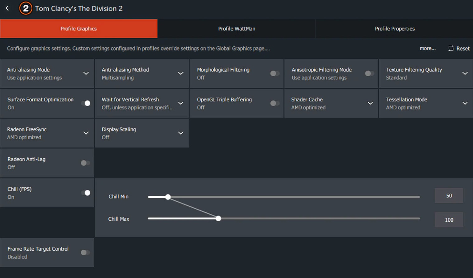Toggle Anisotropic Filtering Mode switch
The height and width of the screenshot is (278, 473).
tap(369, 73)
